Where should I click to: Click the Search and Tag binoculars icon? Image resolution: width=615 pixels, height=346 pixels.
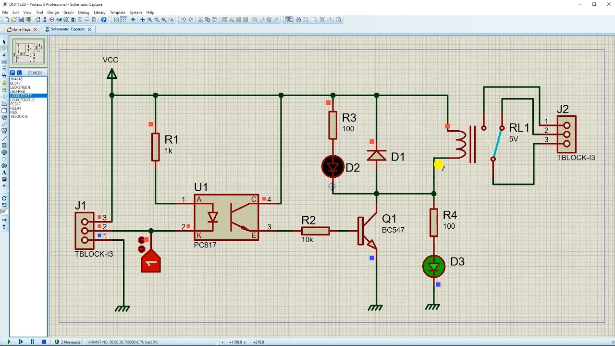click(298, 20)
